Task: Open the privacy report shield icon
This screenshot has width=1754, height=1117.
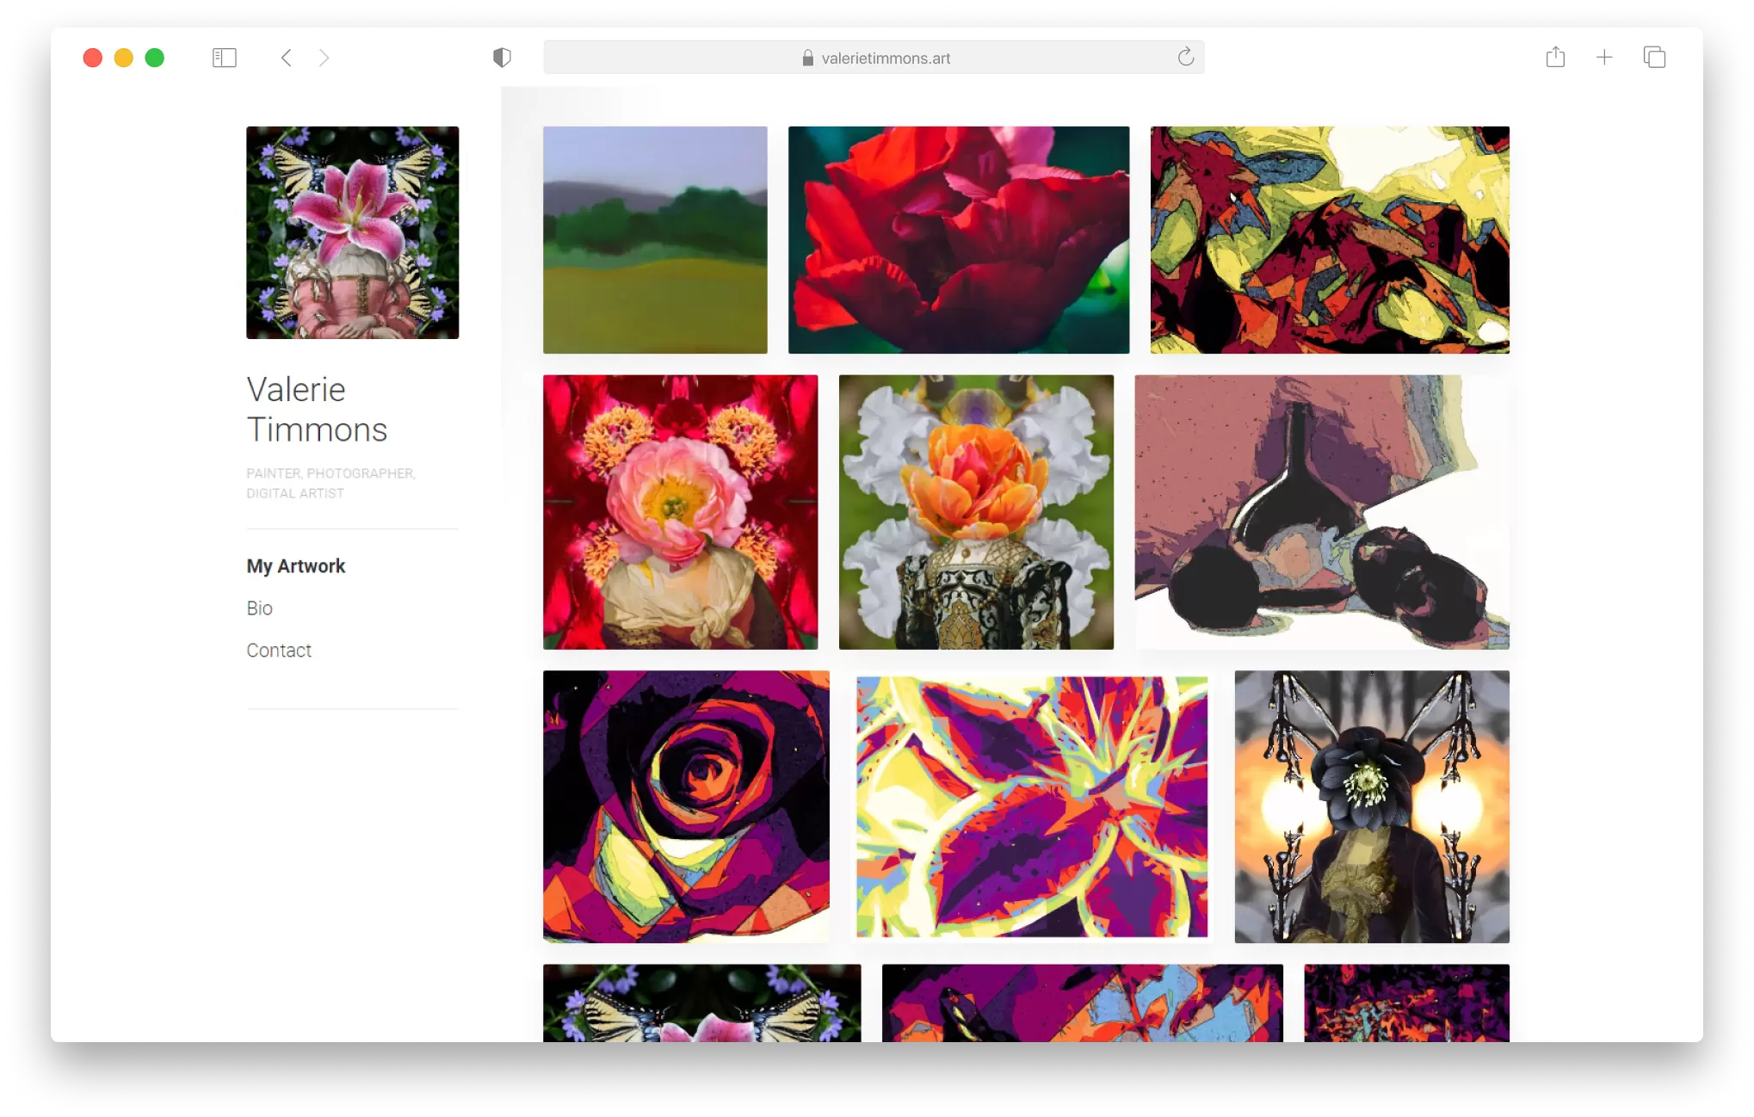Action: [502, 58]
